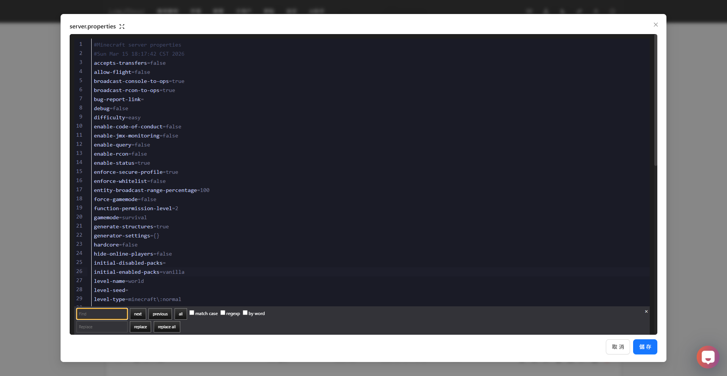Viewport: 727px width, 376px height.
Task: Click the replace button
Action: click(x=140, y=327)
